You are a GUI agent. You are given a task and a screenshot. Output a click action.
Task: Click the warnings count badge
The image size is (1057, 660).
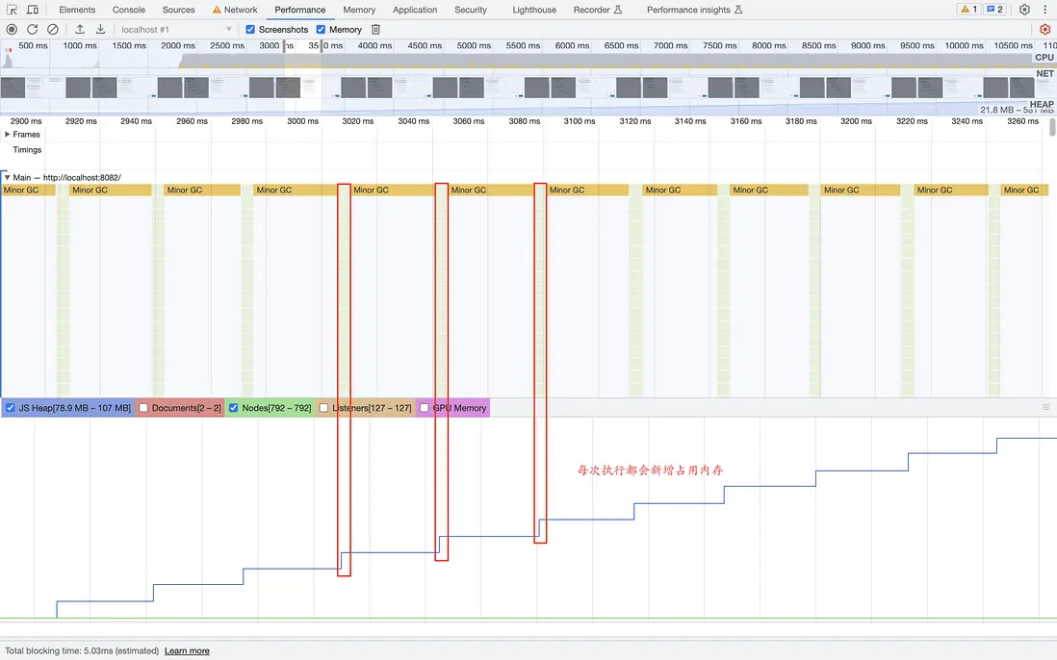pyautogui.click(x=968, y=10)
